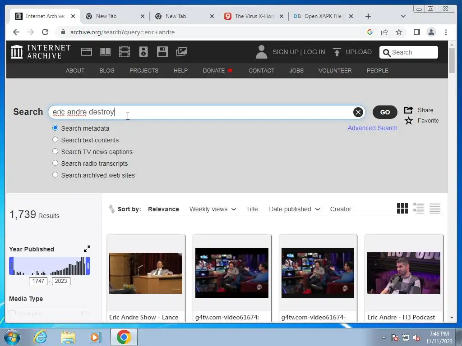Open Chrome side panel icon
The image size is (462, 346).
[416, 32]
